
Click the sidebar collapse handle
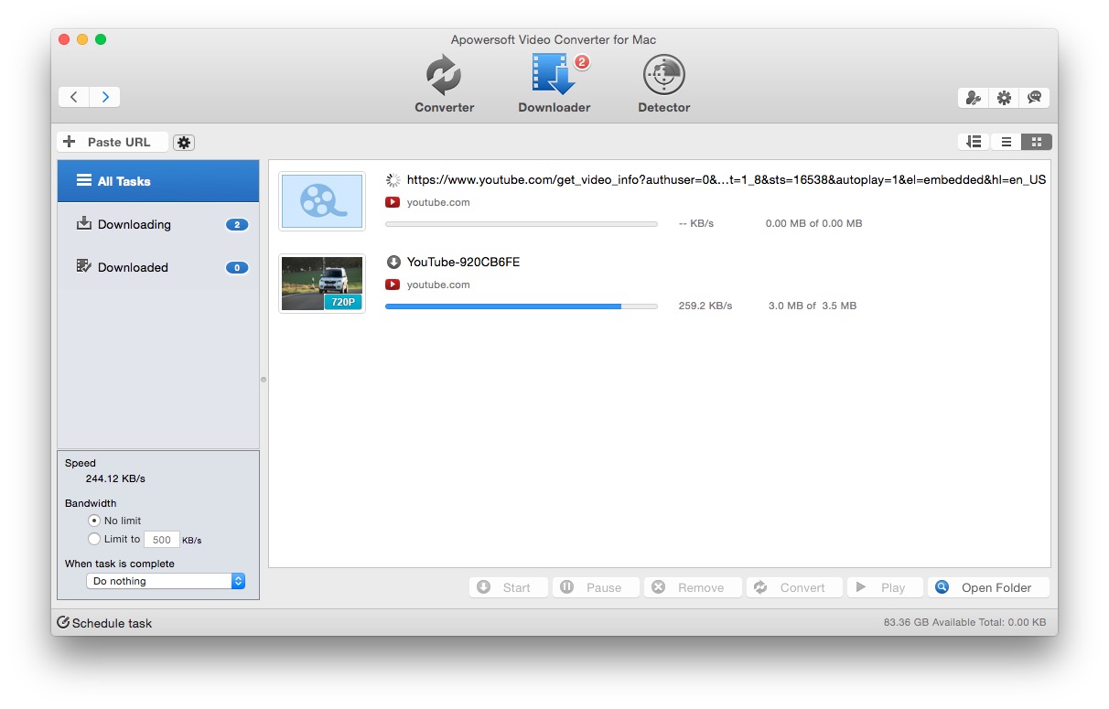[264, 379]
